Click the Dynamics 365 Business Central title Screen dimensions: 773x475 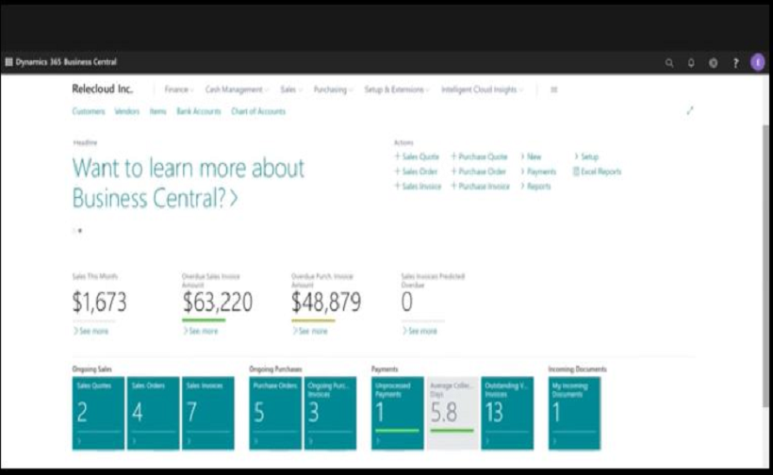click(x=66, y=62)
